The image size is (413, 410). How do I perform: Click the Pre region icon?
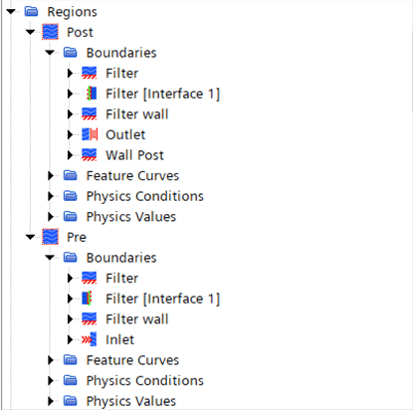point(50,237)
